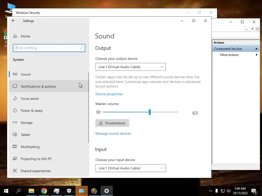Open Storage settings page
Image resolution: width=262 pixels, height=196 pixels.
click(49, 122)
